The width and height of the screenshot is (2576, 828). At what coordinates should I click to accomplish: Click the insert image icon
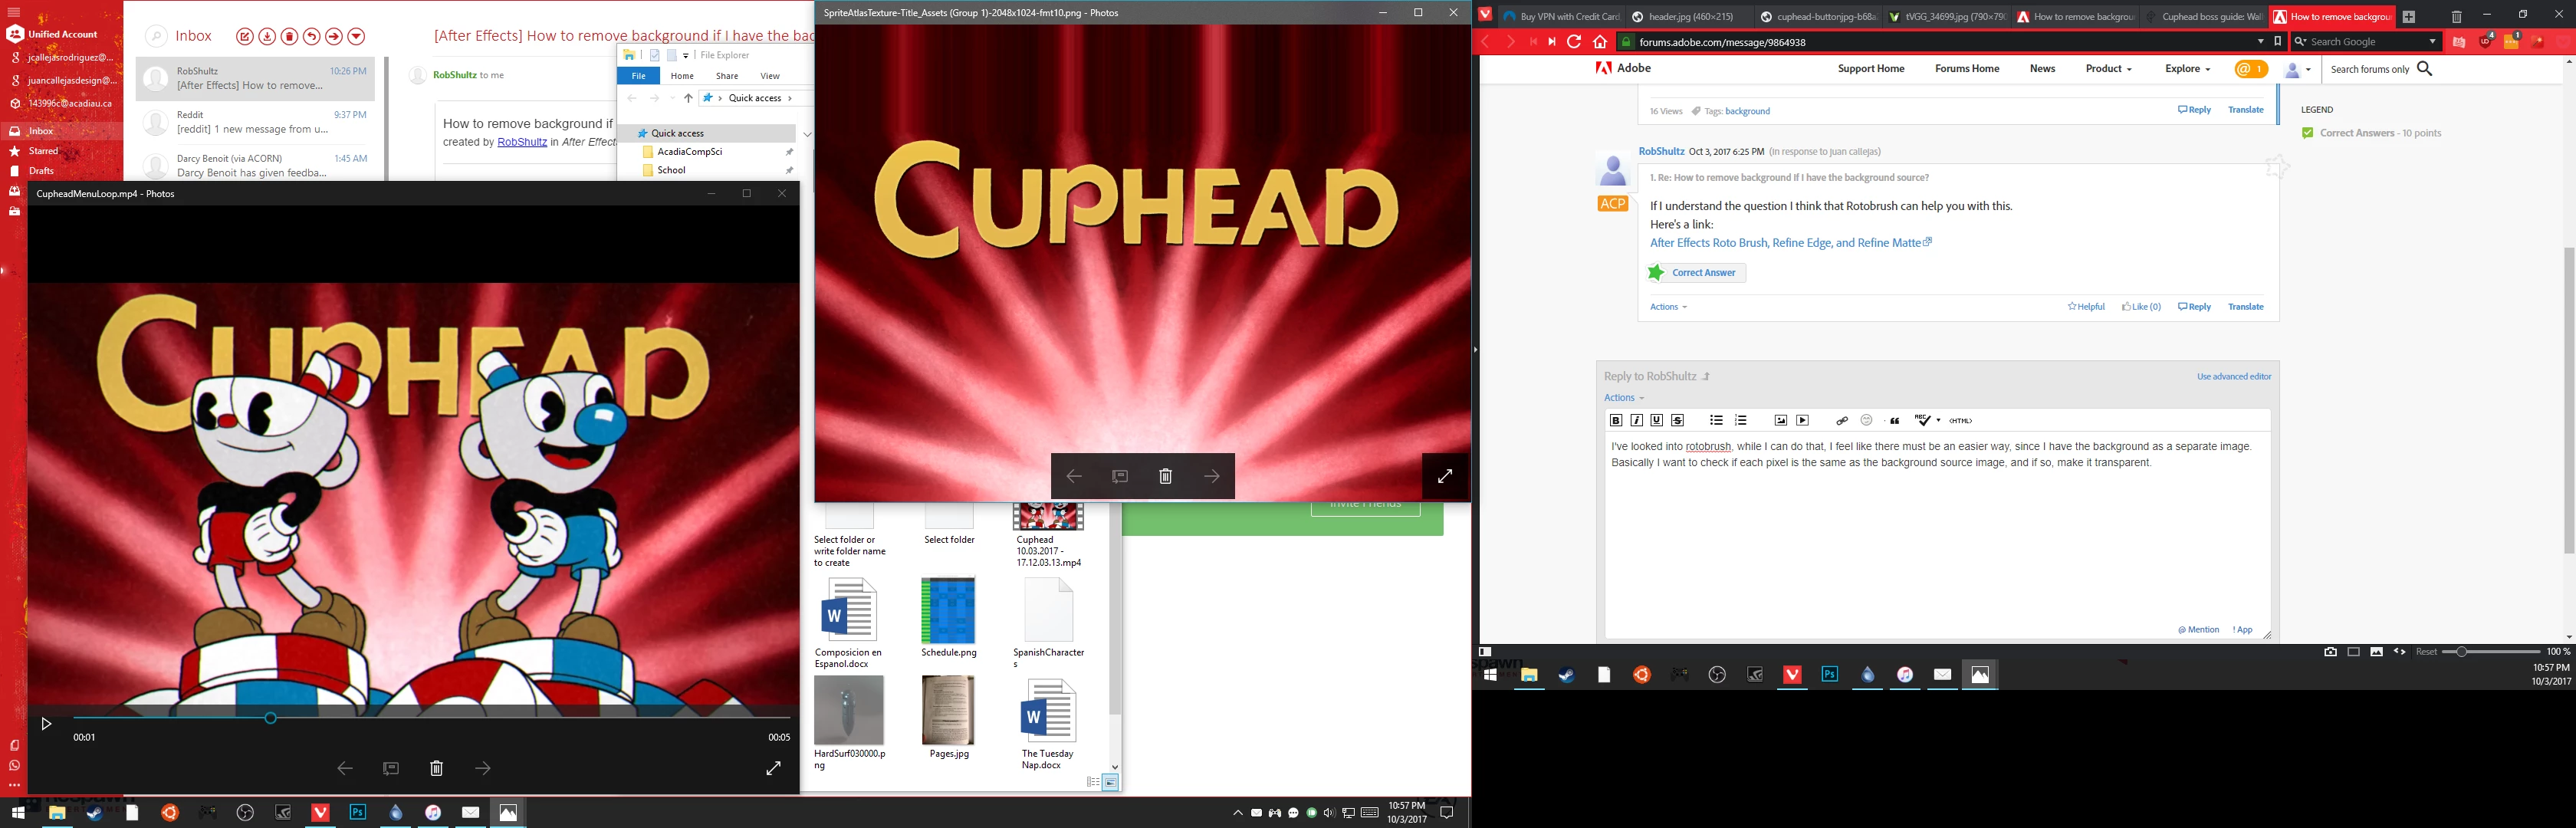(x=1780, y=420)
